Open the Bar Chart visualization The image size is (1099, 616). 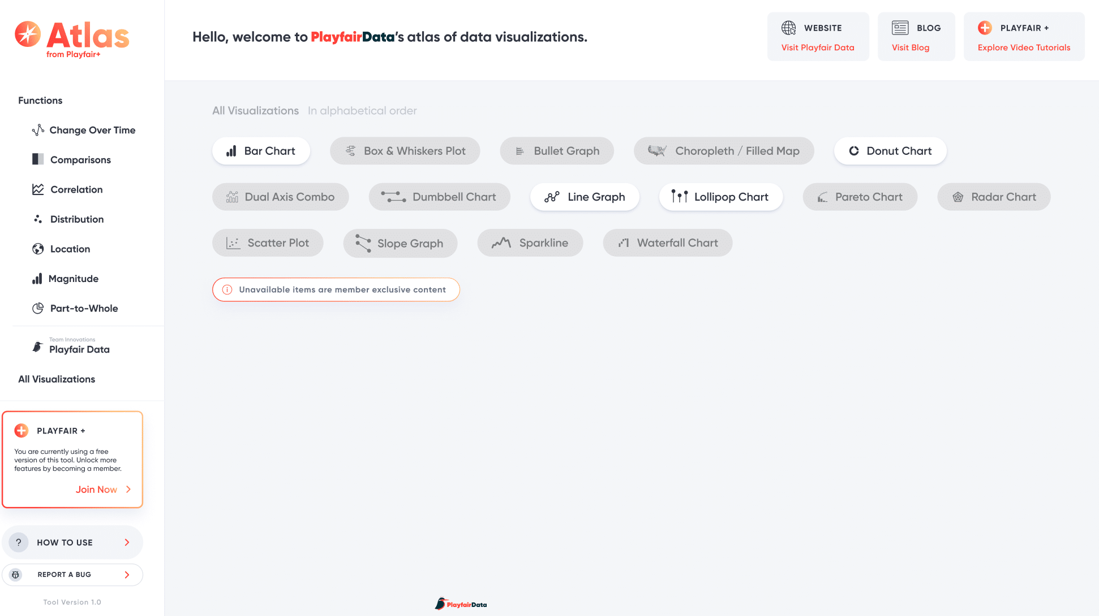pyautogui.click(x=261, y=151)
